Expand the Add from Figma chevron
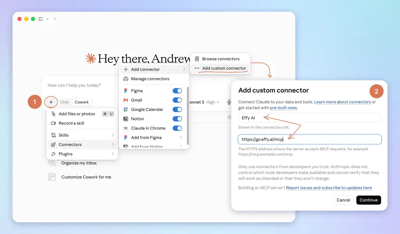Screen dimensions: 400x234 181,138
